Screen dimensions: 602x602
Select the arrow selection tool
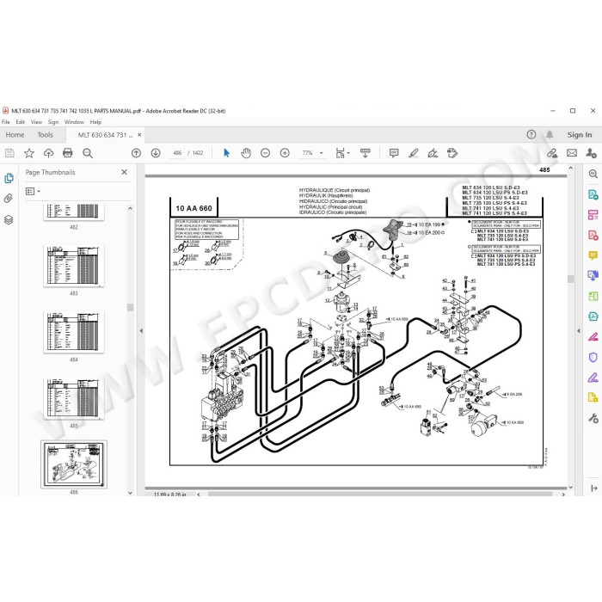coord(226,153)
